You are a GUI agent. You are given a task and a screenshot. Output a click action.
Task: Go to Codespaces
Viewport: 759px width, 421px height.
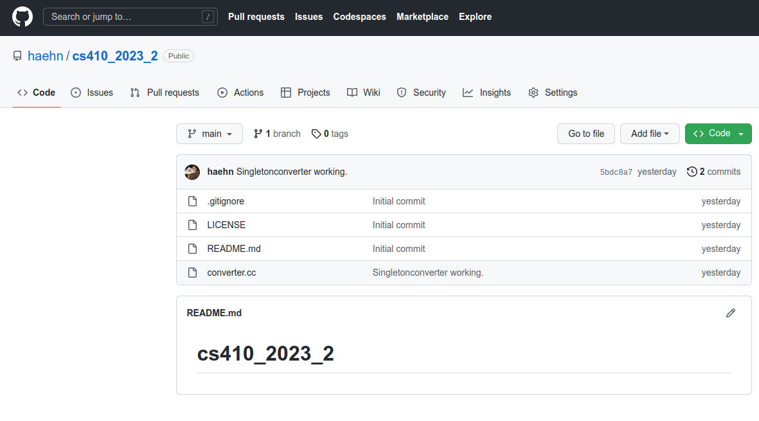[x=360, y=17]
